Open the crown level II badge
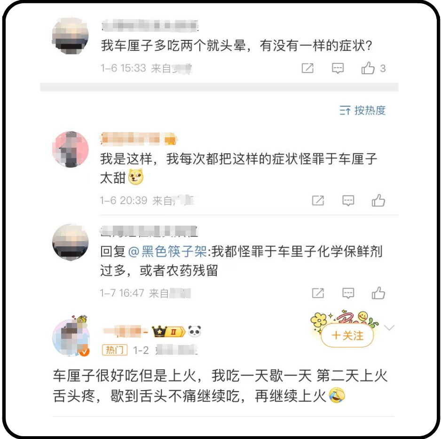 click(168, 331)
